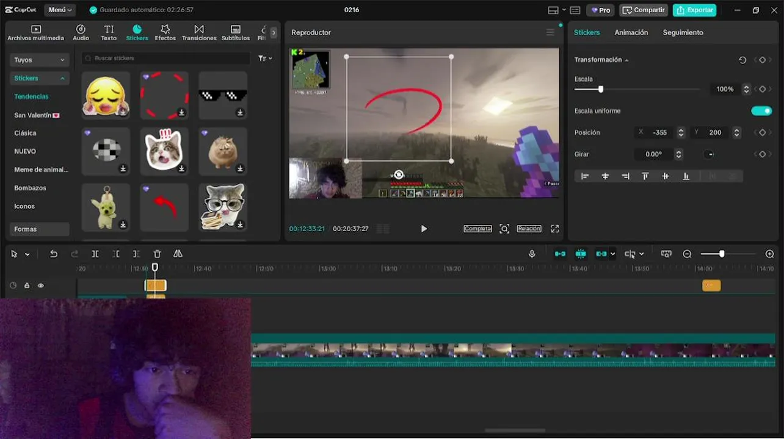Screen dimensions: 784x439
Task: Click the focus zoom preview icon
Action: click(x=504, y=229)
